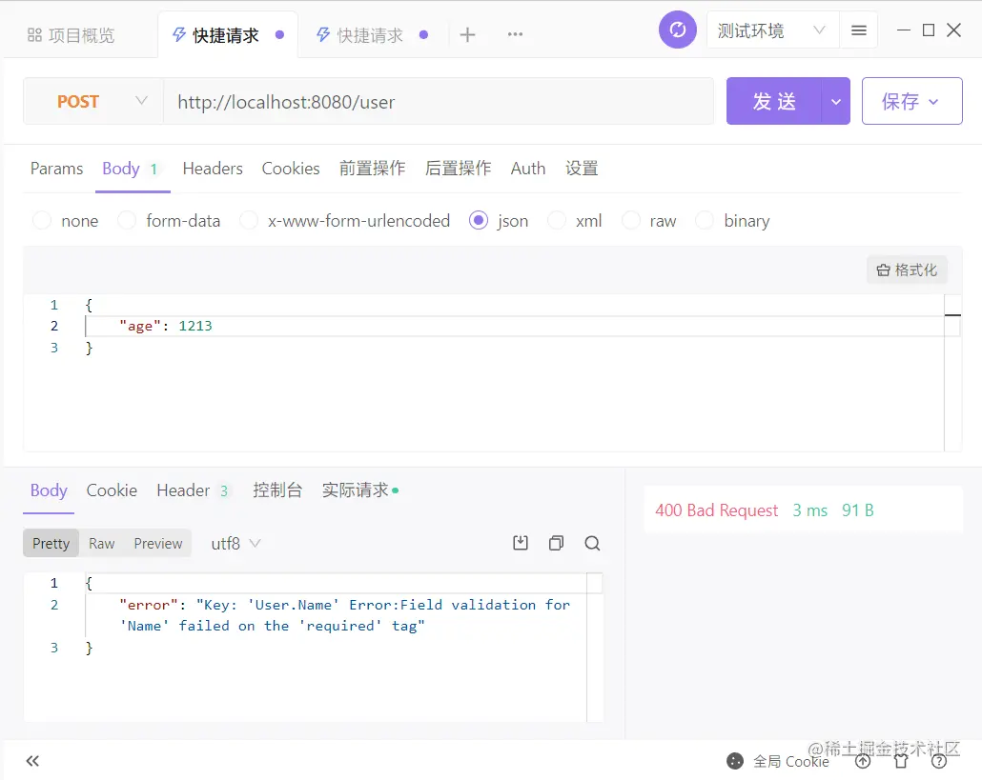Select the none body type

point(65,221)
